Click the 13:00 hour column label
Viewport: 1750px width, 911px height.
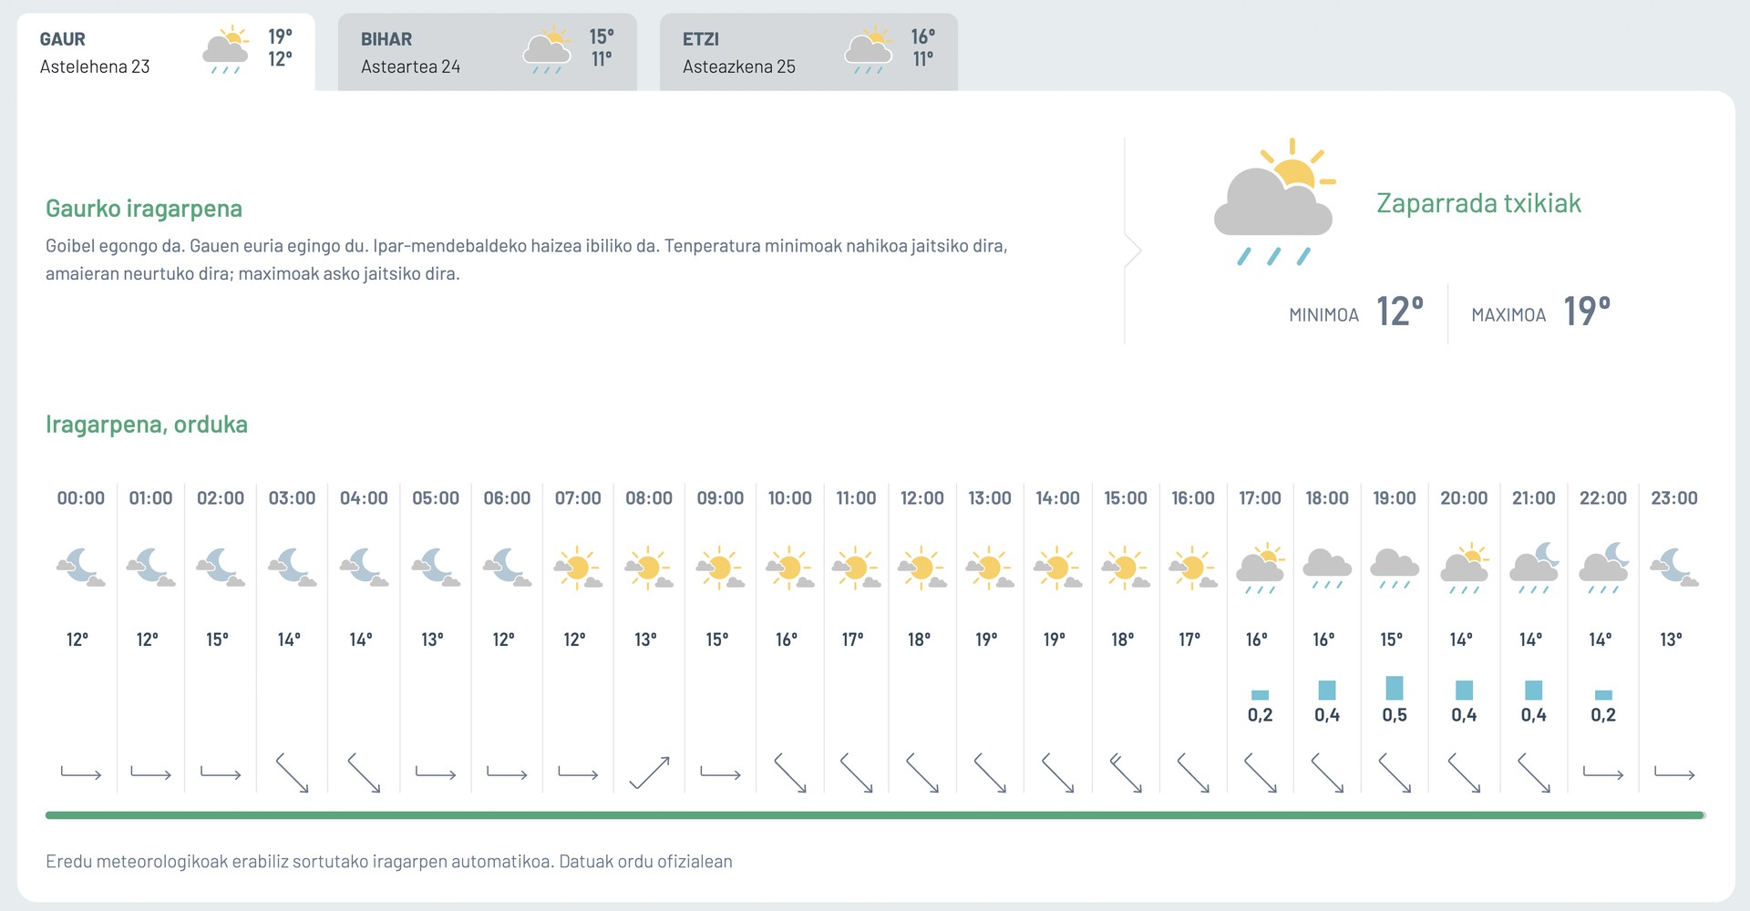point(990,498)
